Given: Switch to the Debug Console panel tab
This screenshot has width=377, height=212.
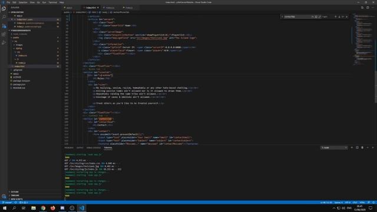Looking at the screenshot, I should pyautogui.click(x=94, y=148).
